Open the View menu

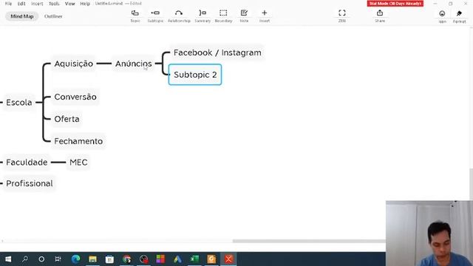coord(69,4)
